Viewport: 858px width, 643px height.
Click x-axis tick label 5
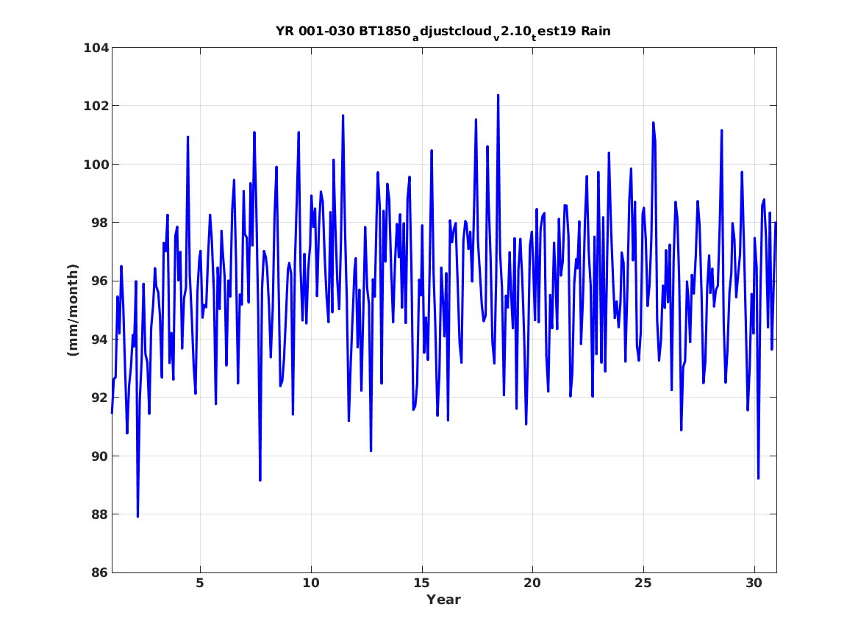200,583
